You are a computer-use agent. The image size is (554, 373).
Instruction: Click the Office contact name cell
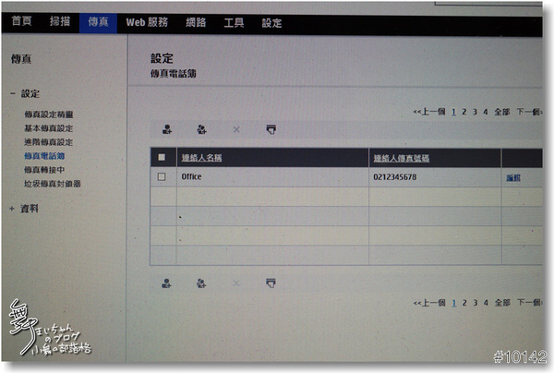click(272, 177)
